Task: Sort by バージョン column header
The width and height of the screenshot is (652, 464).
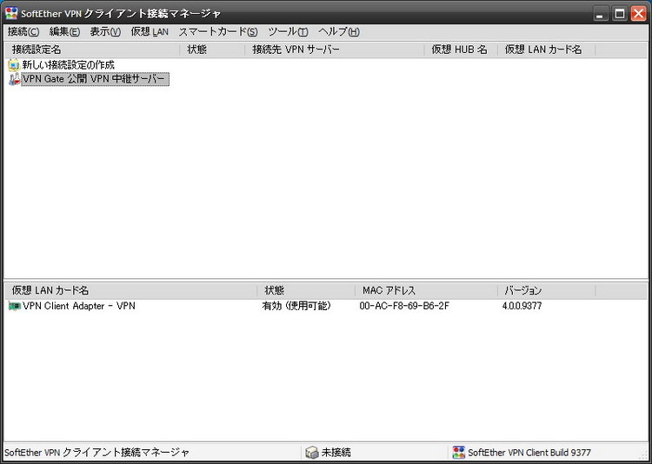Action: 547,290
